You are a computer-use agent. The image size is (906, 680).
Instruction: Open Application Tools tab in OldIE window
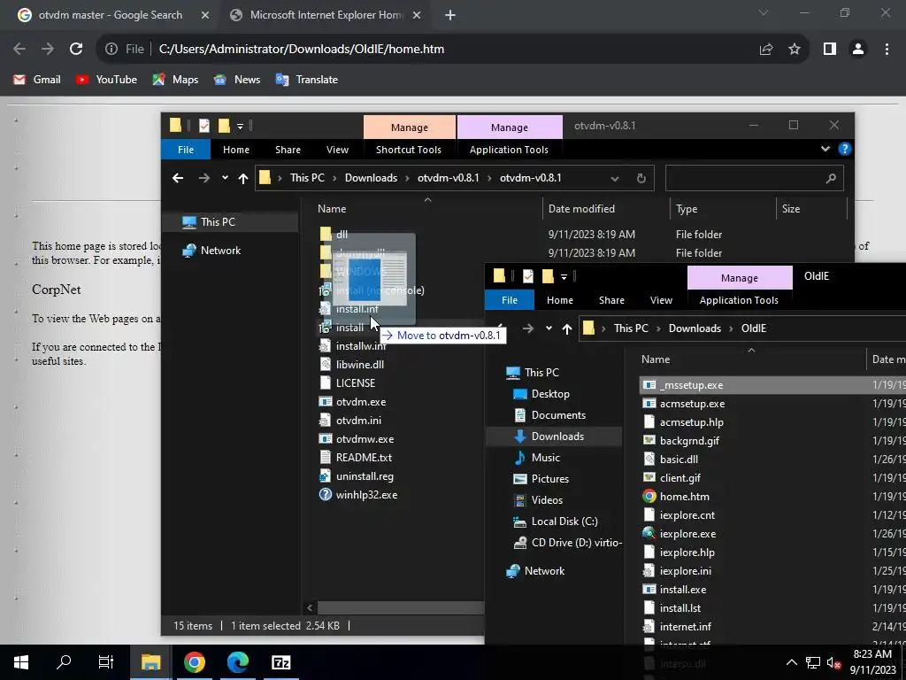pyautogui.click(x=739, y=300)
